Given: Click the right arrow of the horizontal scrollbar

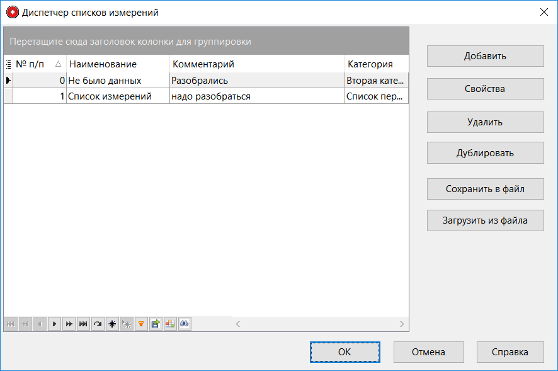Looking at the screenshot, I should click(x=401, y=324).
